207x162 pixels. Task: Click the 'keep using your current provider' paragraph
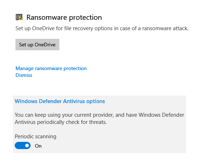click(99, 119)
